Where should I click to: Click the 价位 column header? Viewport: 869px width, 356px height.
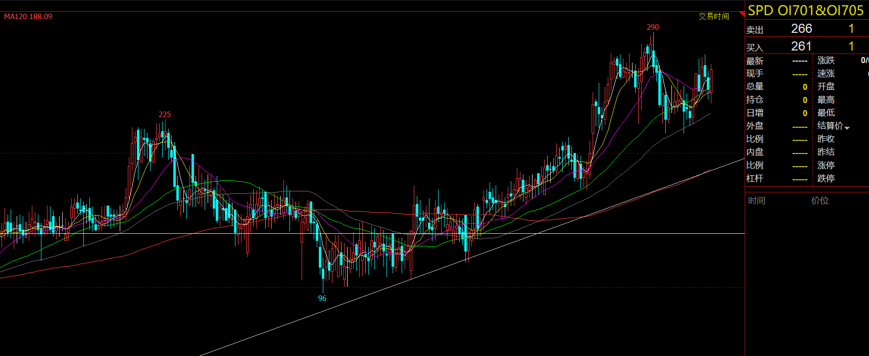pos(820,201)
